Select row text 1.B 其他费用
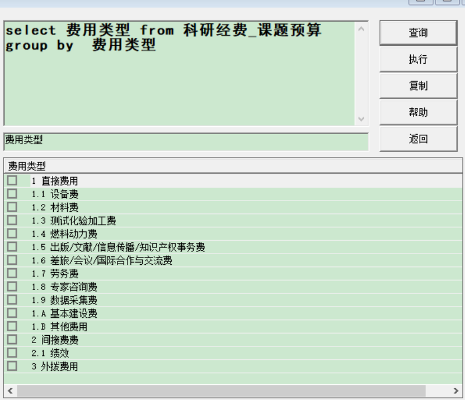 click(x=59, y=327)
